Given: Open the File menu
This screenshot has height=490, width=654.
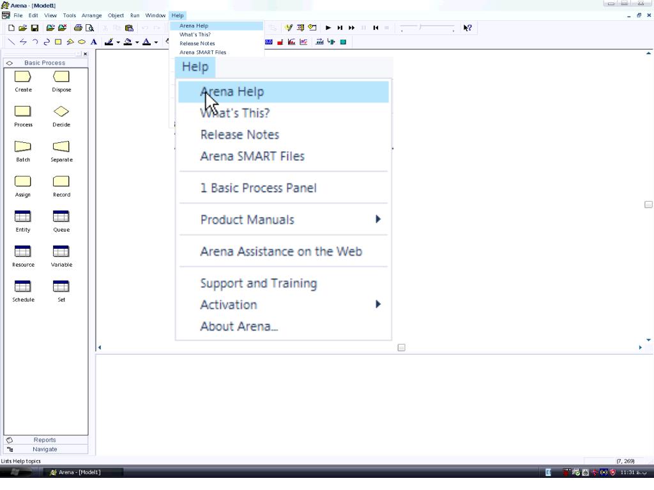Looking at the screenshot, I should (18, 15).
